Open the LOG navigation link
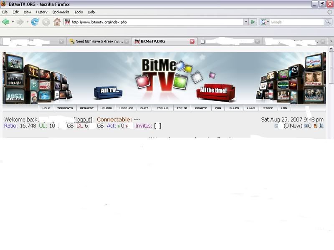334x250 pixels. (x=284, y=108)
